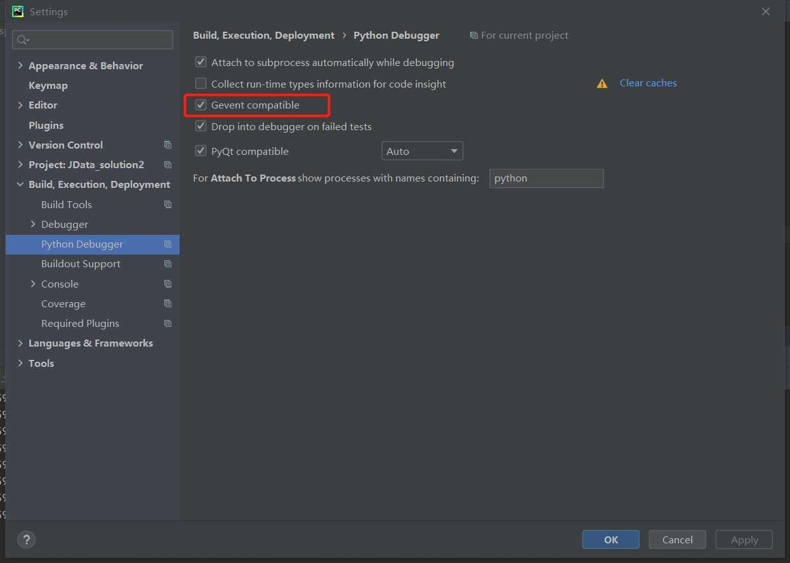Click the Cancel button
This screenshot has height=563, width=790.
click(x=677, y=540)
